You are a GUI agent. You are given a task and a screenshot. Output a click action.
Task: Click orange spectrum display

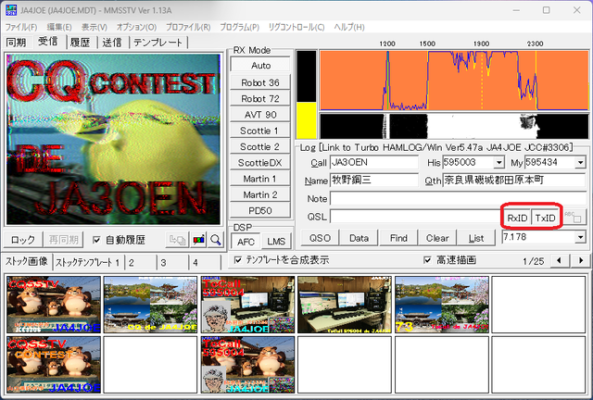pos(454,81)
